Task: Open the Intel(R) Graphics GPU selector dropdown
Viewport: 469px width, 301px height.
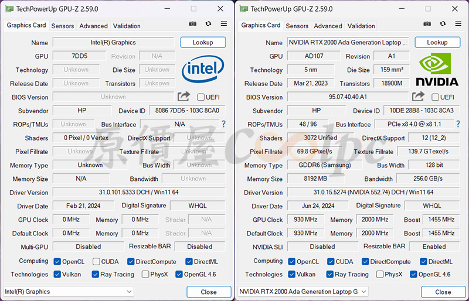Action: [69, 292]
